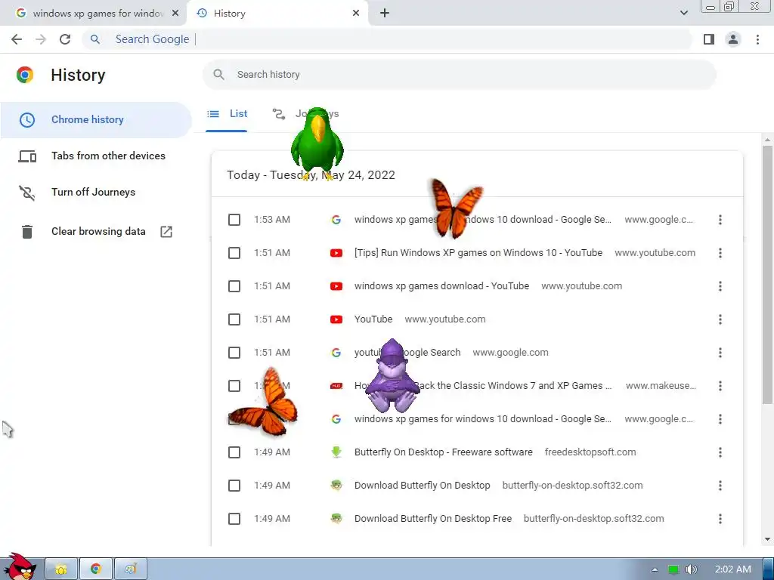Click the Chrome logo beside History title

[25, 75]
